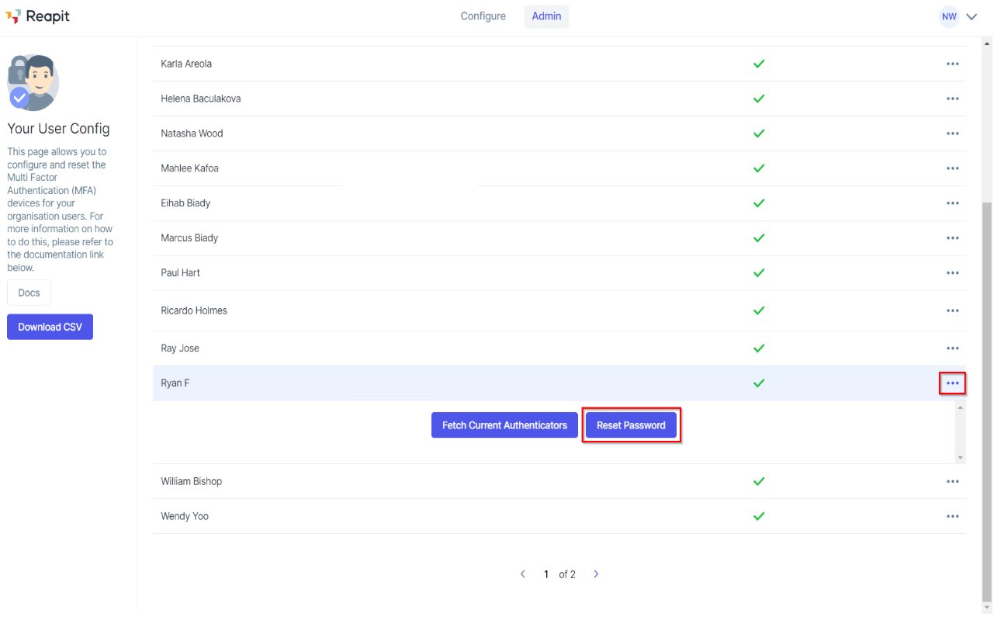
Task: Click the ellipsis icon for Wendy Yoo
Action: [x=952, y=516]
